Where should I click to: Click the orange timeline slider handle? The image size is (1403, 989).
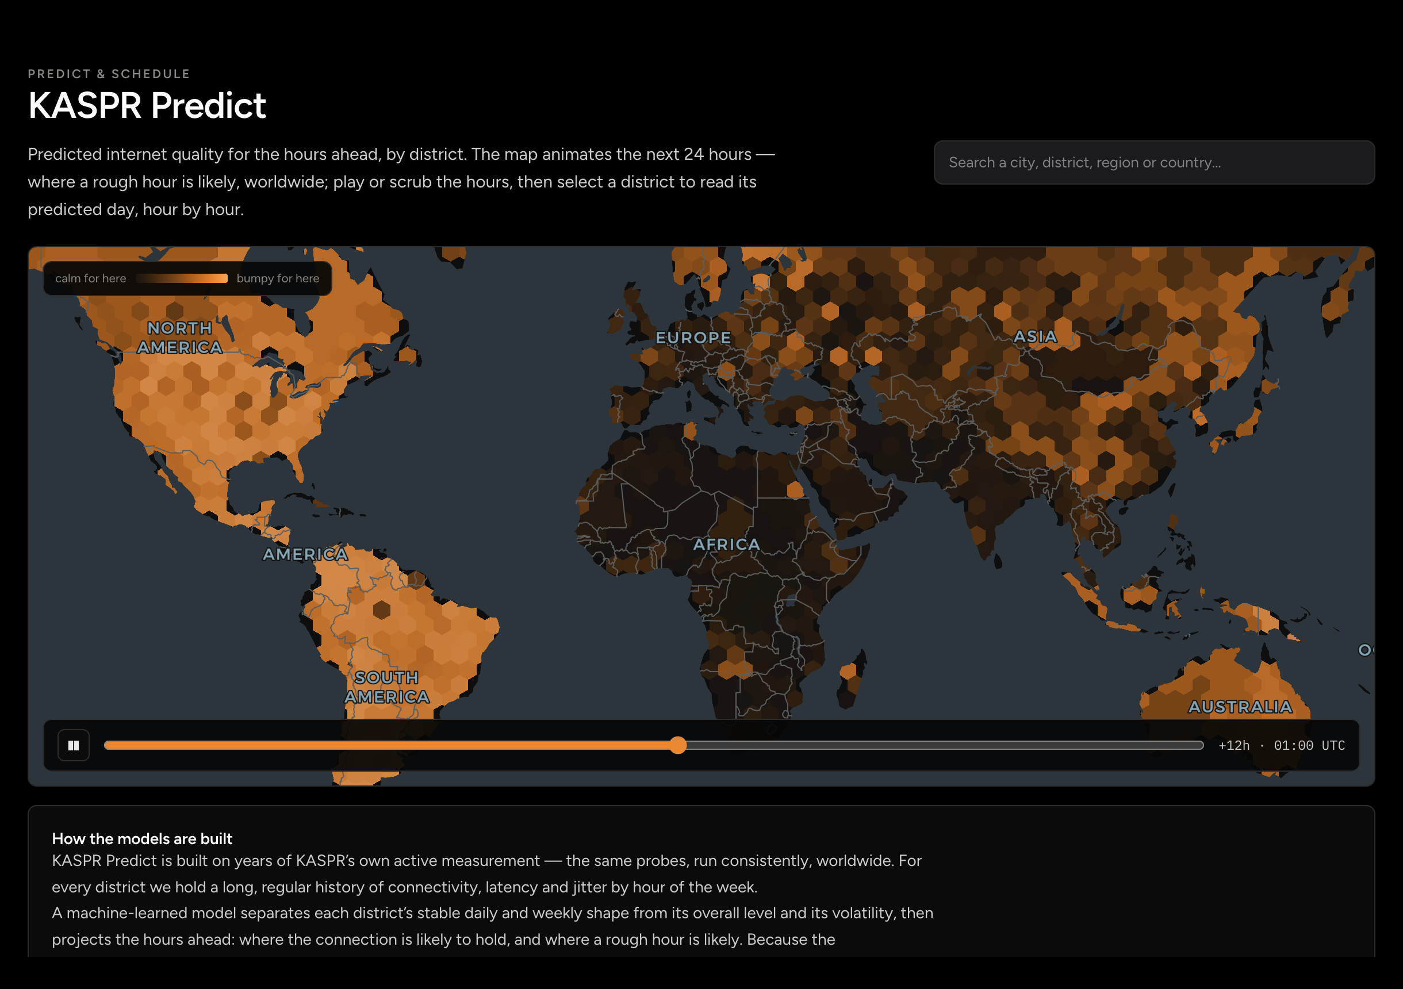pyautogui.click(x=678, y=745)
